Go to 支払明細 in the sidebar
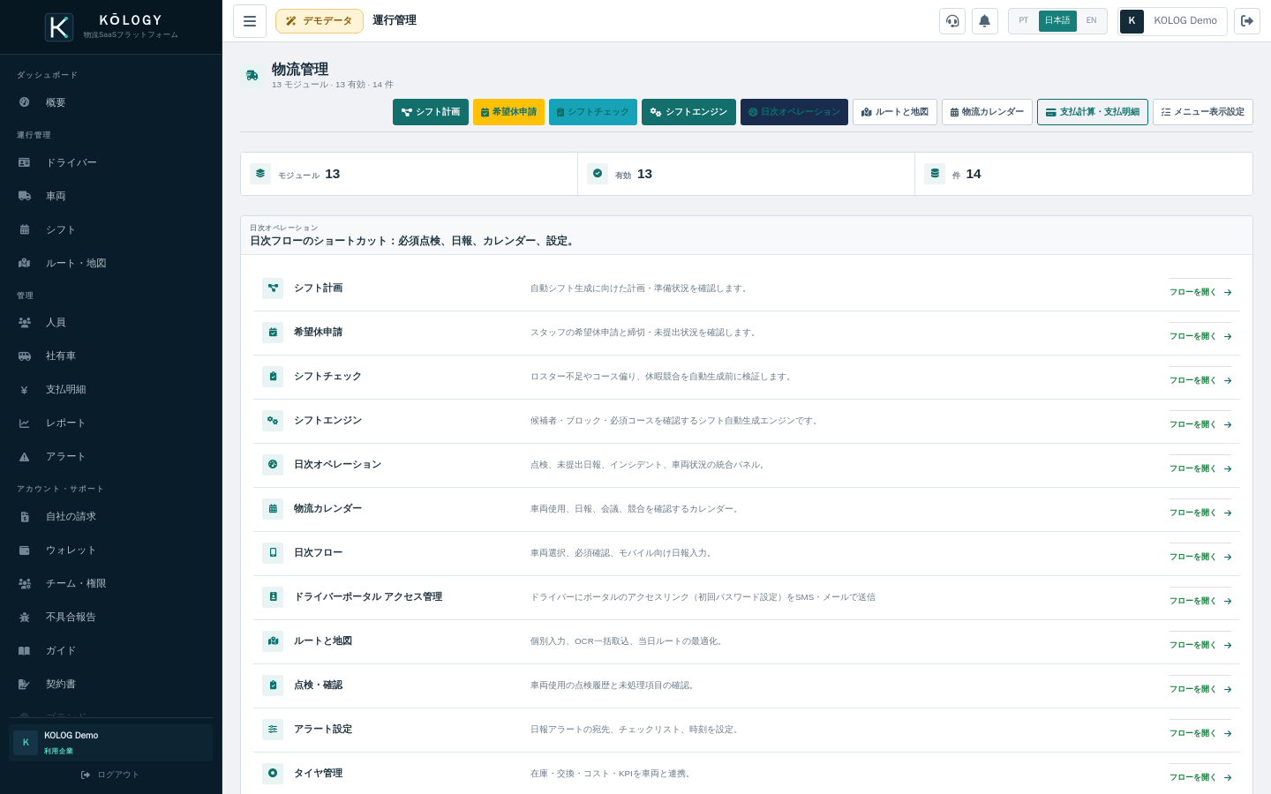This screenshot has height=794, width=1271. 111,389
